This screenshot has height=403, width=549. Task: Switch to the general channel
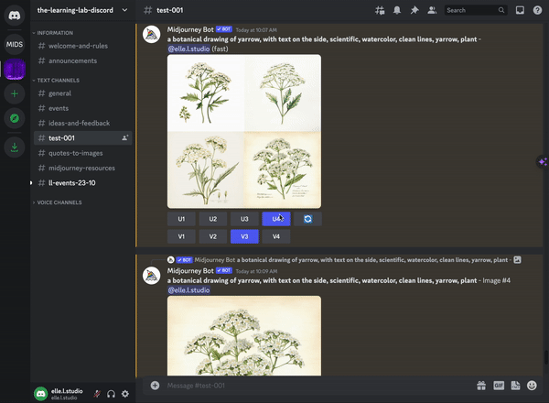(x=60, y=93)
